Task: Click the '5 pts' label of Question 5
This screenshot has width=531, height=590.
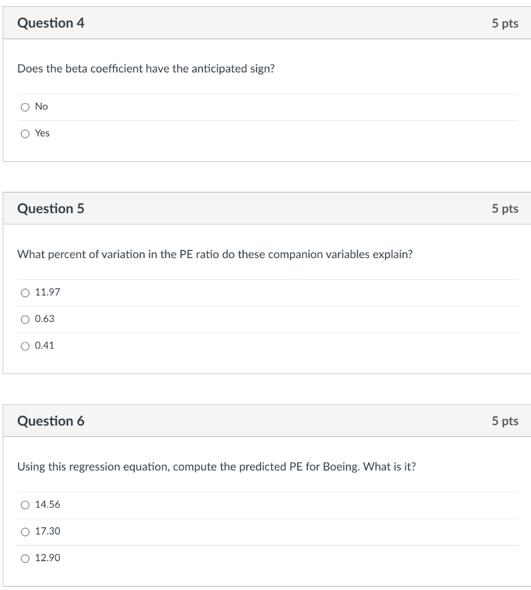Action: coord(504,209)
